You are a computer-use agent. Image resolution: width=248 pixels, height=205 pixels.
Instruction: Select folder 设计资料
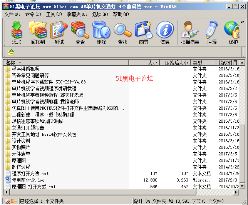(x=21, y=141)
